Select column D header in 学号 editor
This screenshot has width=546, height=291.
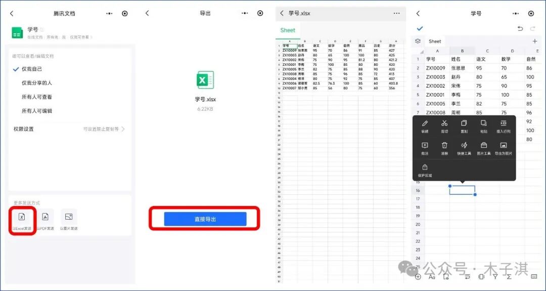coord(513,51)
